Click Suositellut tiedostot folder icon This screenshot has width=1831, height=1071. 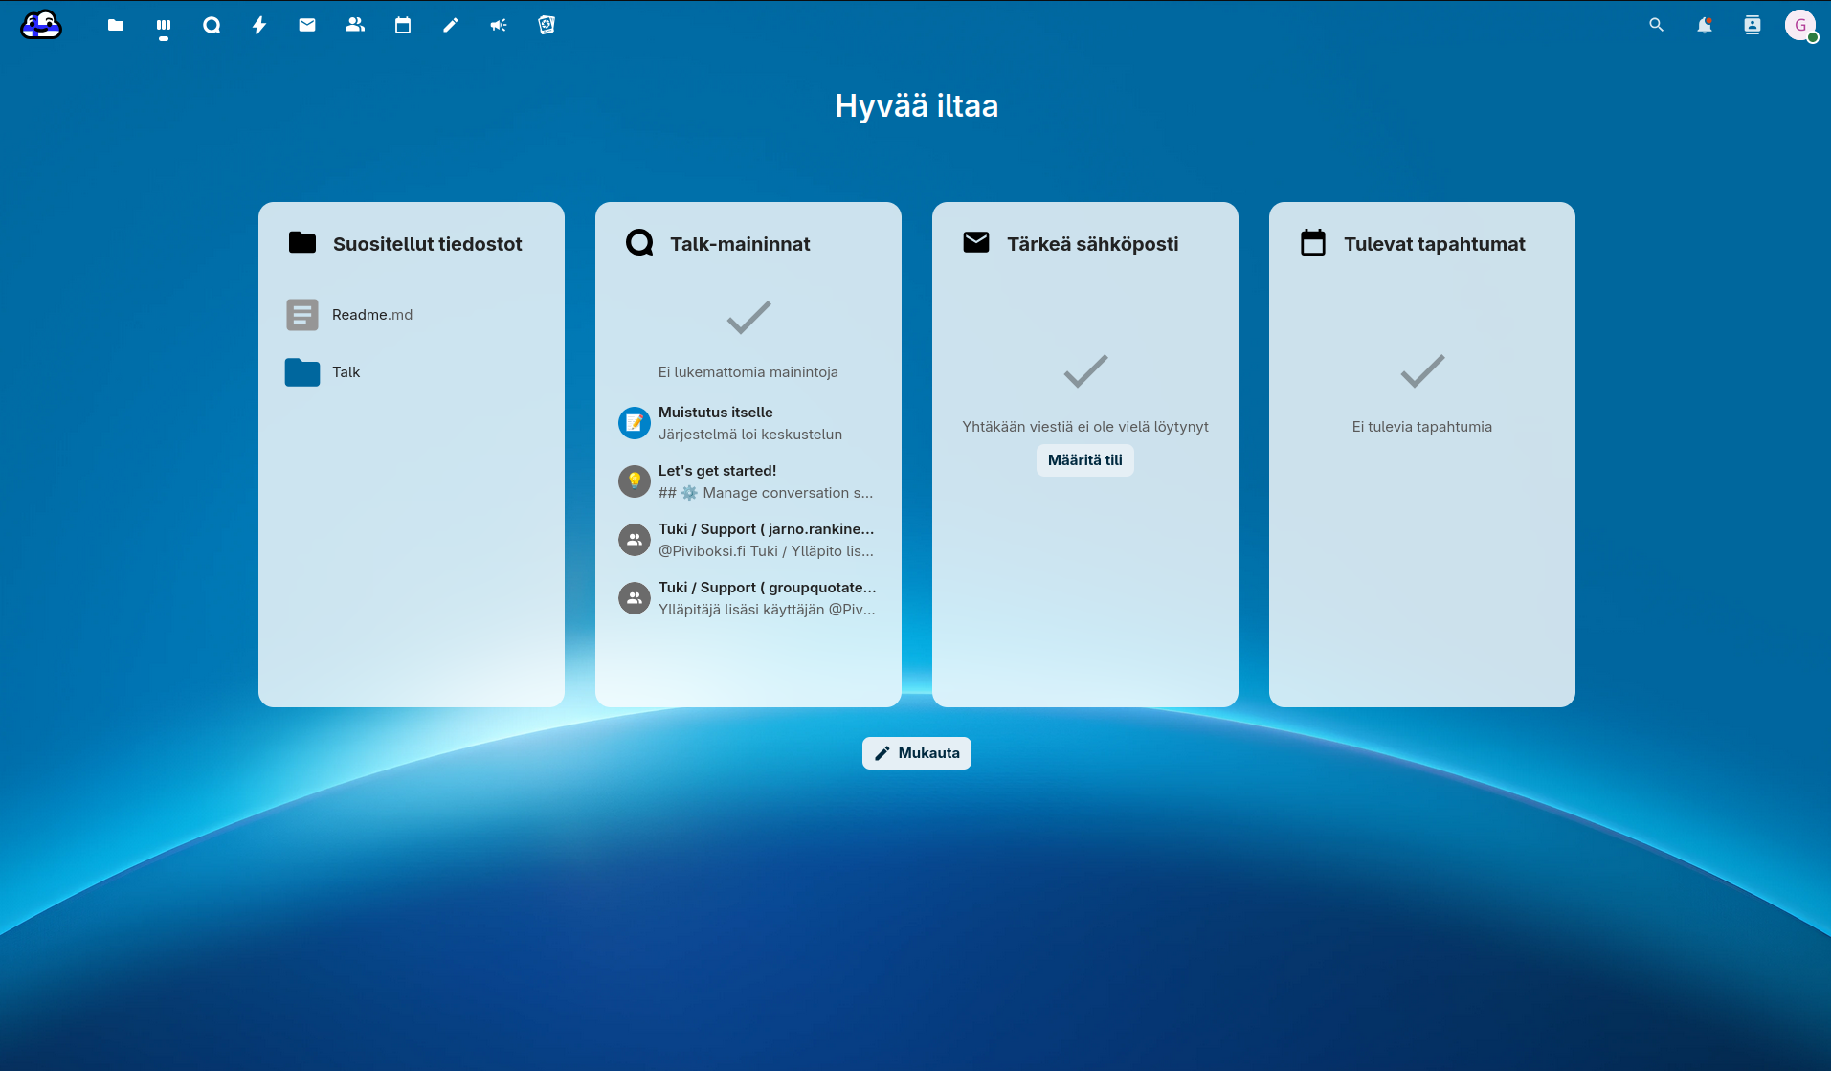[x=302, y=243]
